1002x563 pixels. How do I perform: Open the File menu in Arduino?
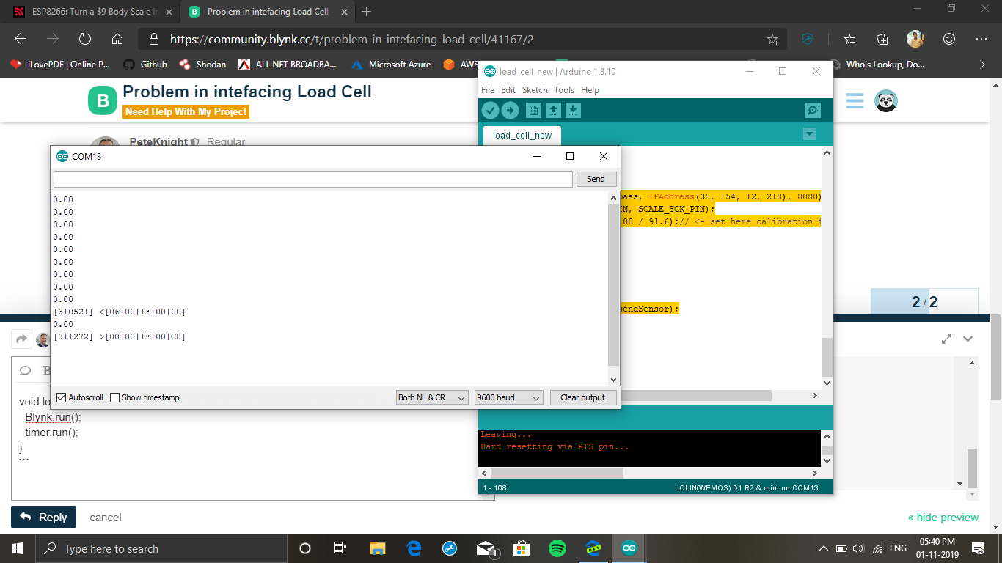click(x=488, y=90)
